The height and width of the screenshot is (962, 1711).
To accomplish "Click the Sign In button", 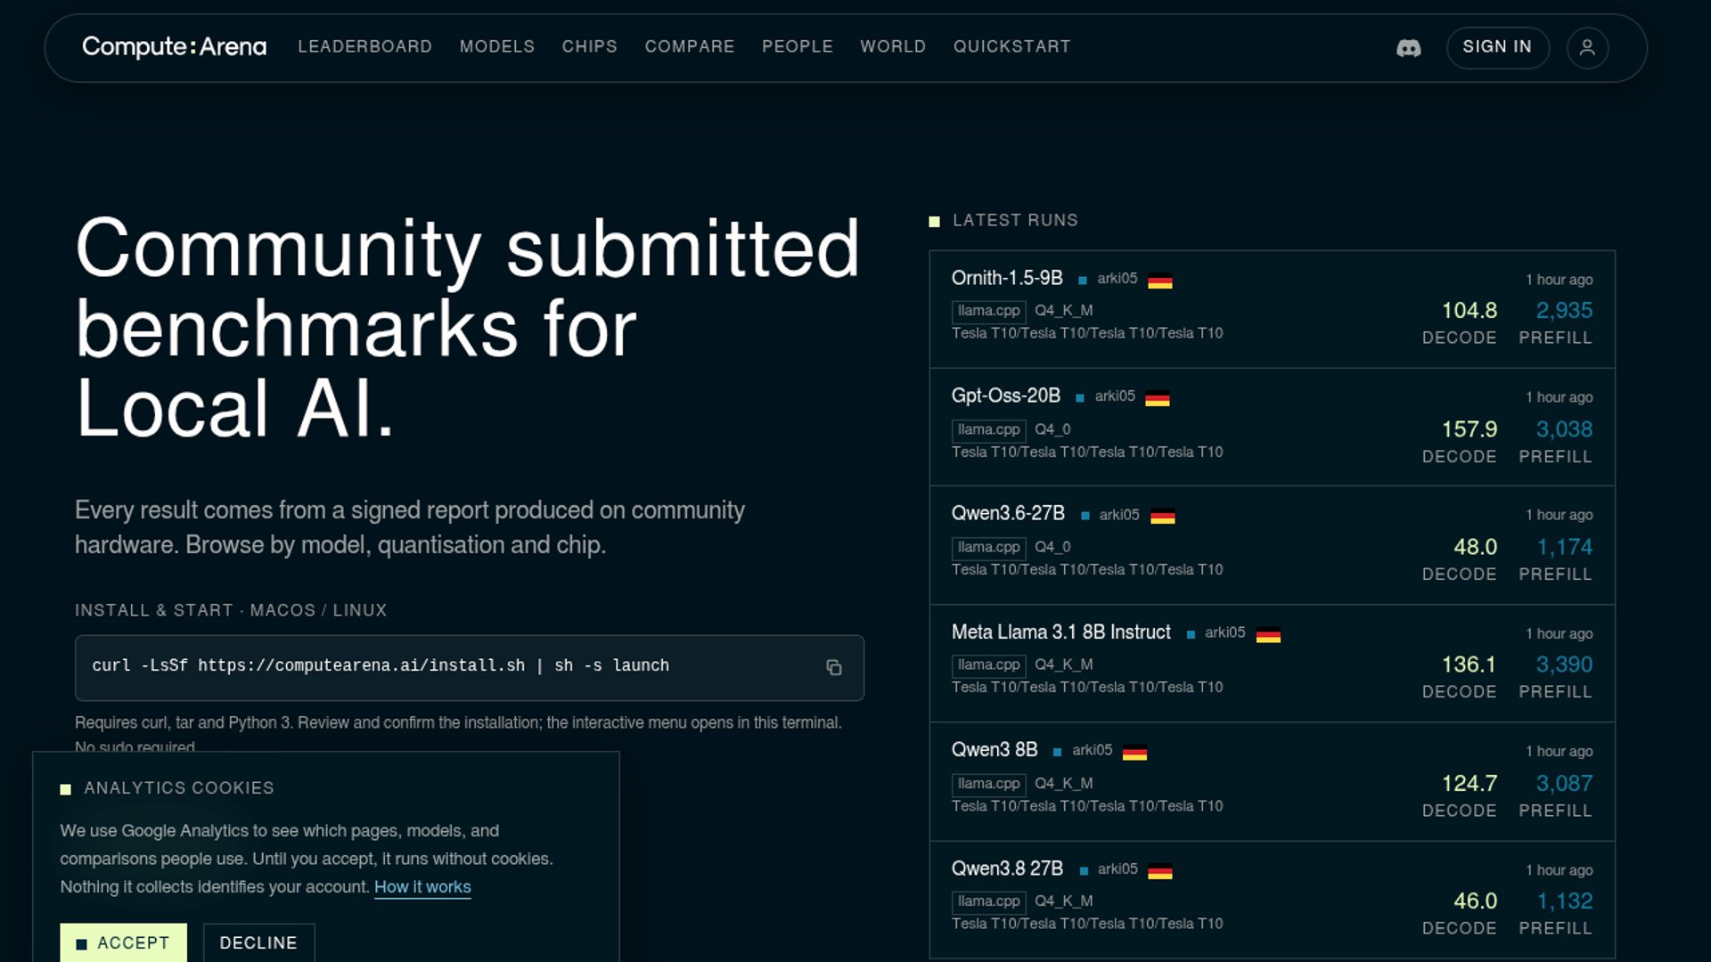I will [x=1497, y=47].
